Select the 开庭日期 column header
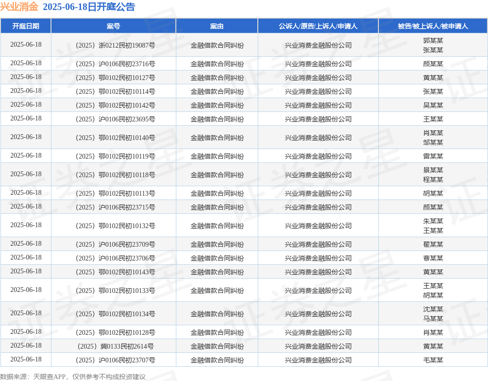This screenshot has height=381, width=488. point(26,26)
